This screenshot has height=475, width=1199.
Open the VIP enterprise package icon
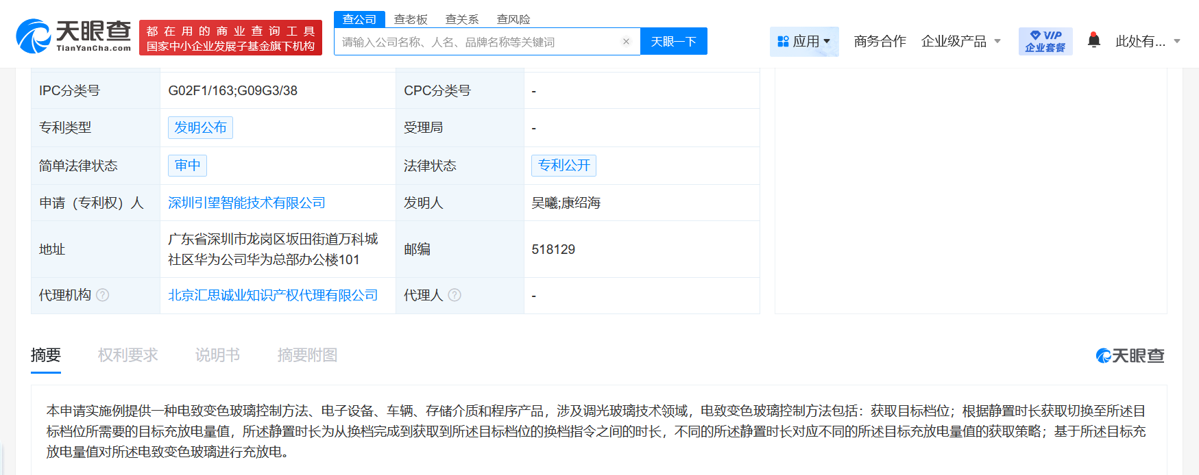(1045, 41)
